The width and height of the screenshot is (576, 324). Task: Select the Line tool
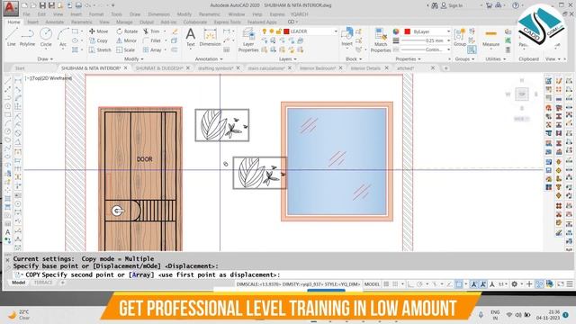pyautogui.click(x=11, y=37)
